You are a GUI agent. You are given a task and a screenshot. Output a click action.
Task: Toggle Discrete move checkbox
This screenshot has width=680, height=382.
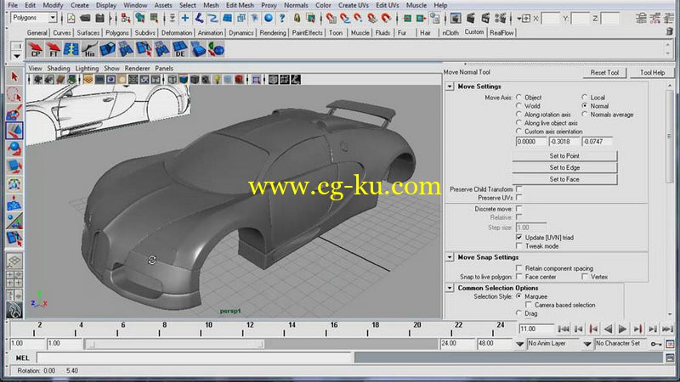click(519, 209)
